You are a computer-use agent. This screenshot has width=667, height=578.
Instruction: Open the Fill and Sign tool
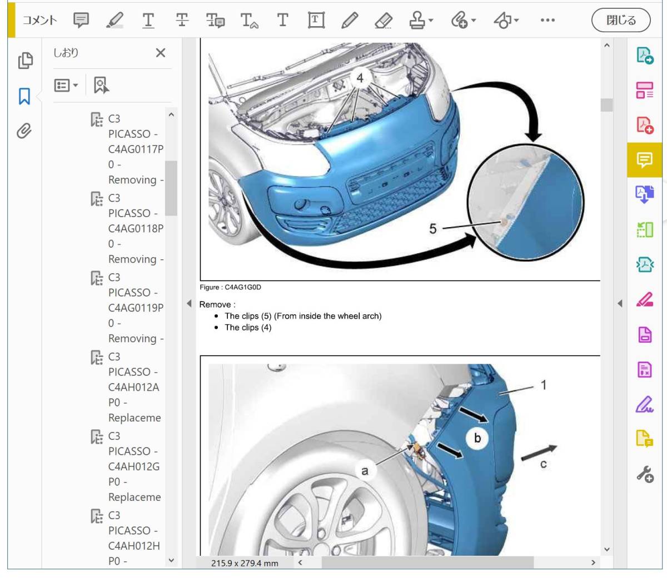point(645,405)
